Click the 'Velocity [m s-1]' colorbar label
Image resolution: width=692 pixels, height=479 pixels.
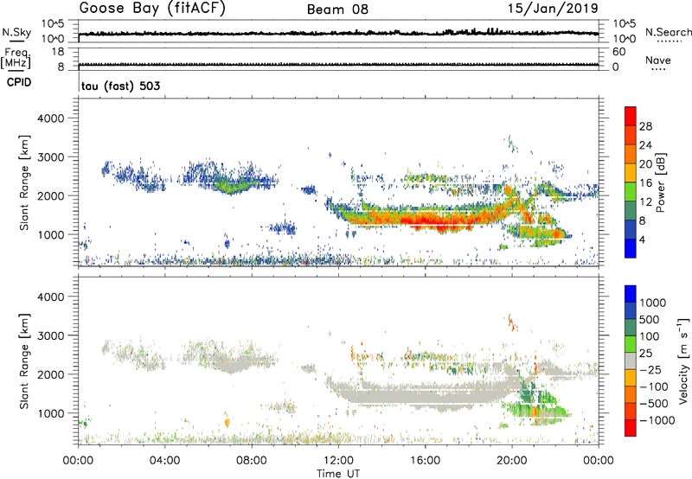683,361
